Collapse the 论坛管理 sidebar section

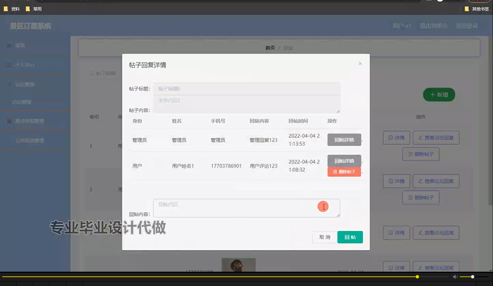tap(36, 84)
